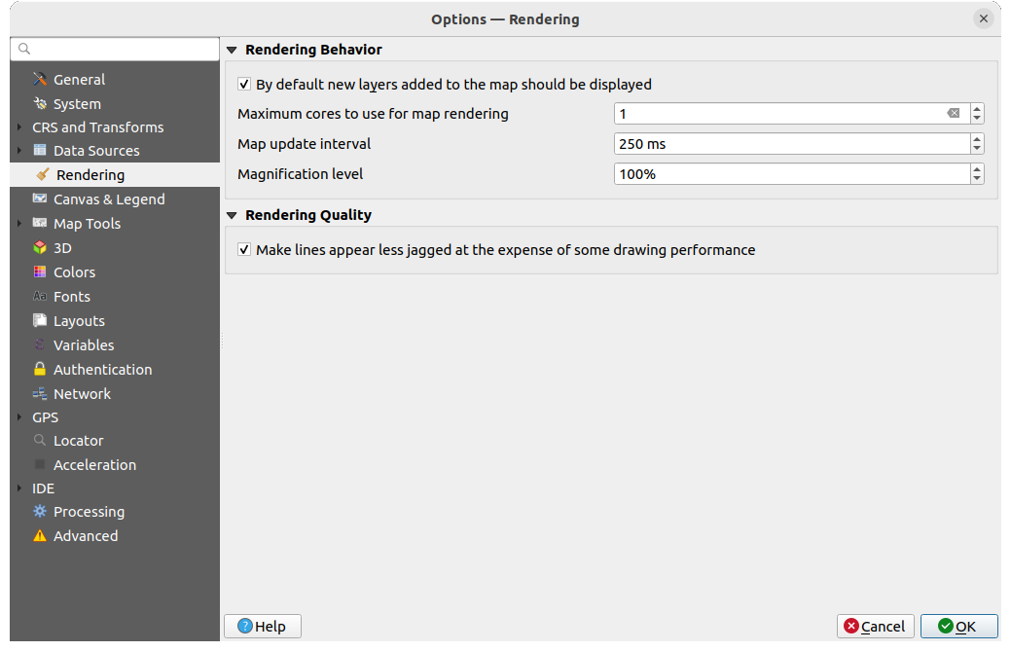Image resolution: width=1011 pixels, height=651 pixels.
Task: Open the Network settings icon
Action: [41, 393]
